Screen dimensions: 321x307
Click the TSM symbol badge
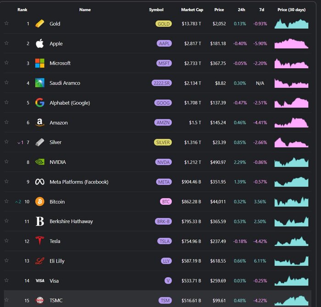pos(165,301)
